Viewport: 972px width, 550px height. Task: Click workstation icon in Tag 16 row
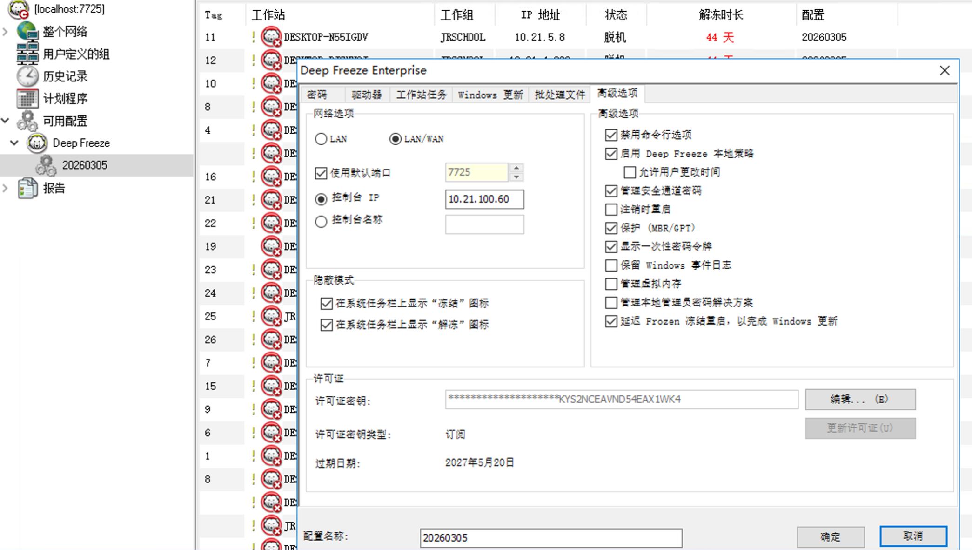(x=271, y=177)
